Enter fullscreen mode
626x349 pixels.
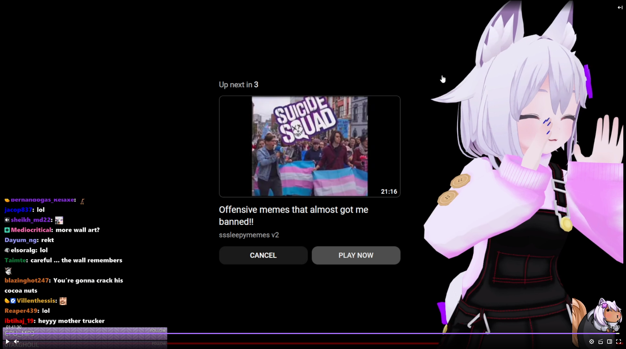[619, 342]
